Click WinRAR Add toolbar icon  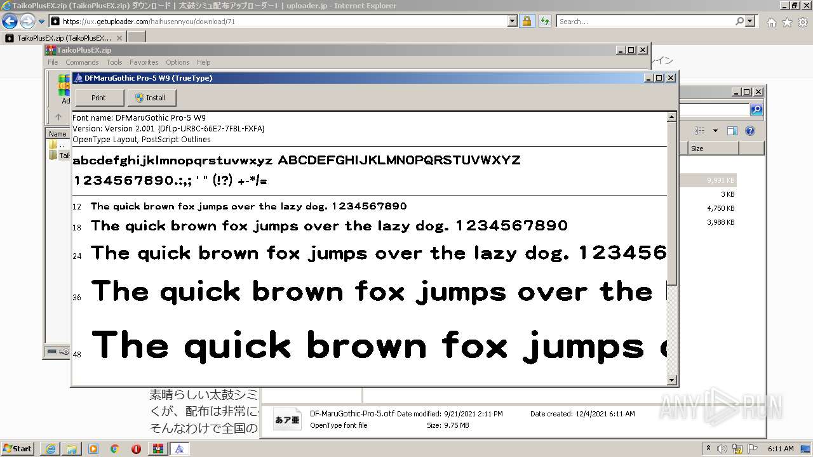point(64,89)
